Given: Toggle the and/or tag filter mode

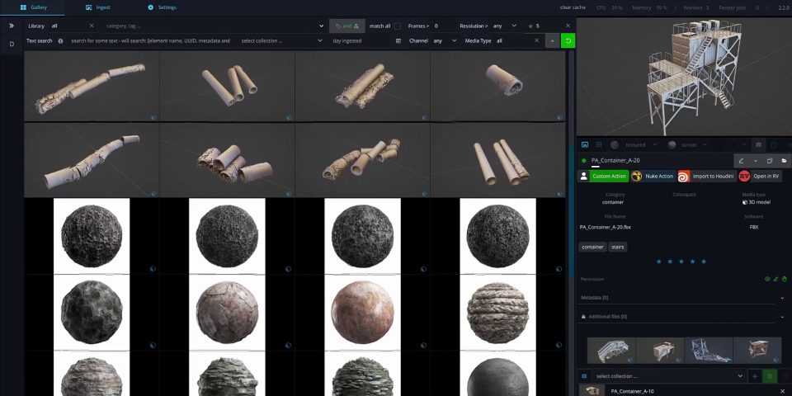Looking at the screenshot, I should [346, 26].
